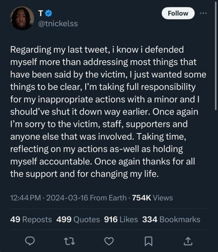Open the 499 Quotes list

point(78,219)
